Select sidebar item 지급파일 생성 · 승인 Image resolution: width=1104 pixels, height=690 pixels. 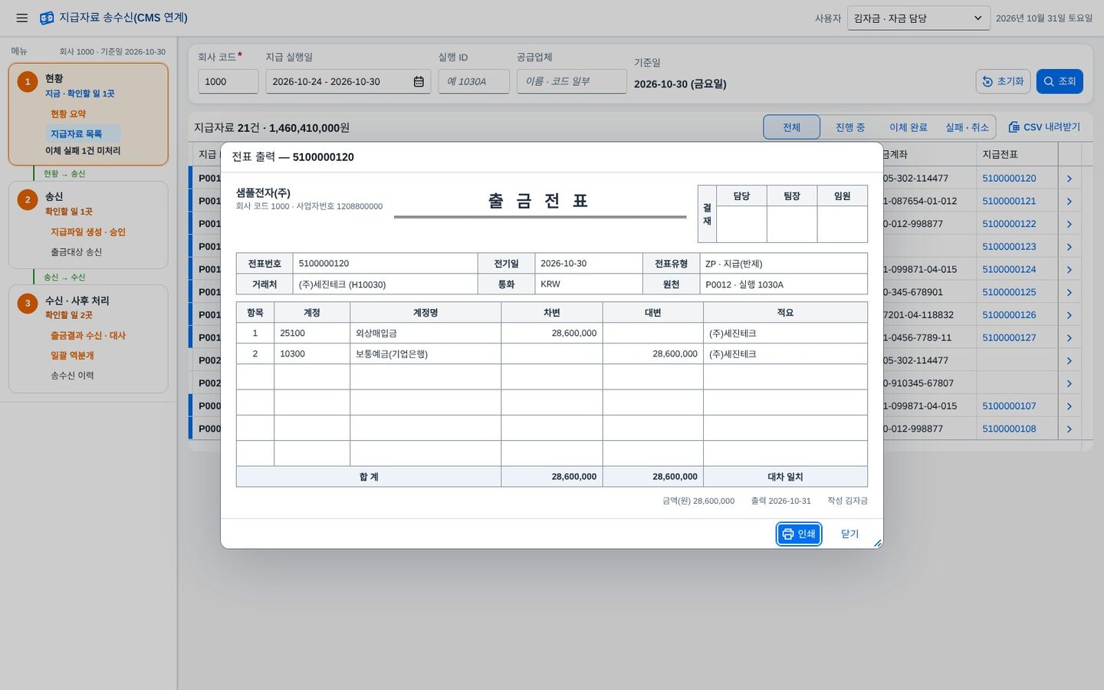coord(88,232)
